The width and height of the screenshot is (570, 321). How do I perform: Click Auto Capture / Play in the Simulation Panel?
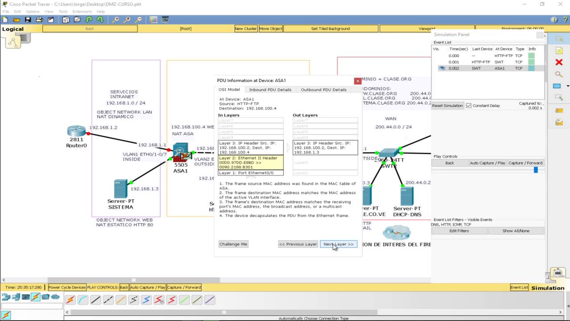tap(488, 163)
